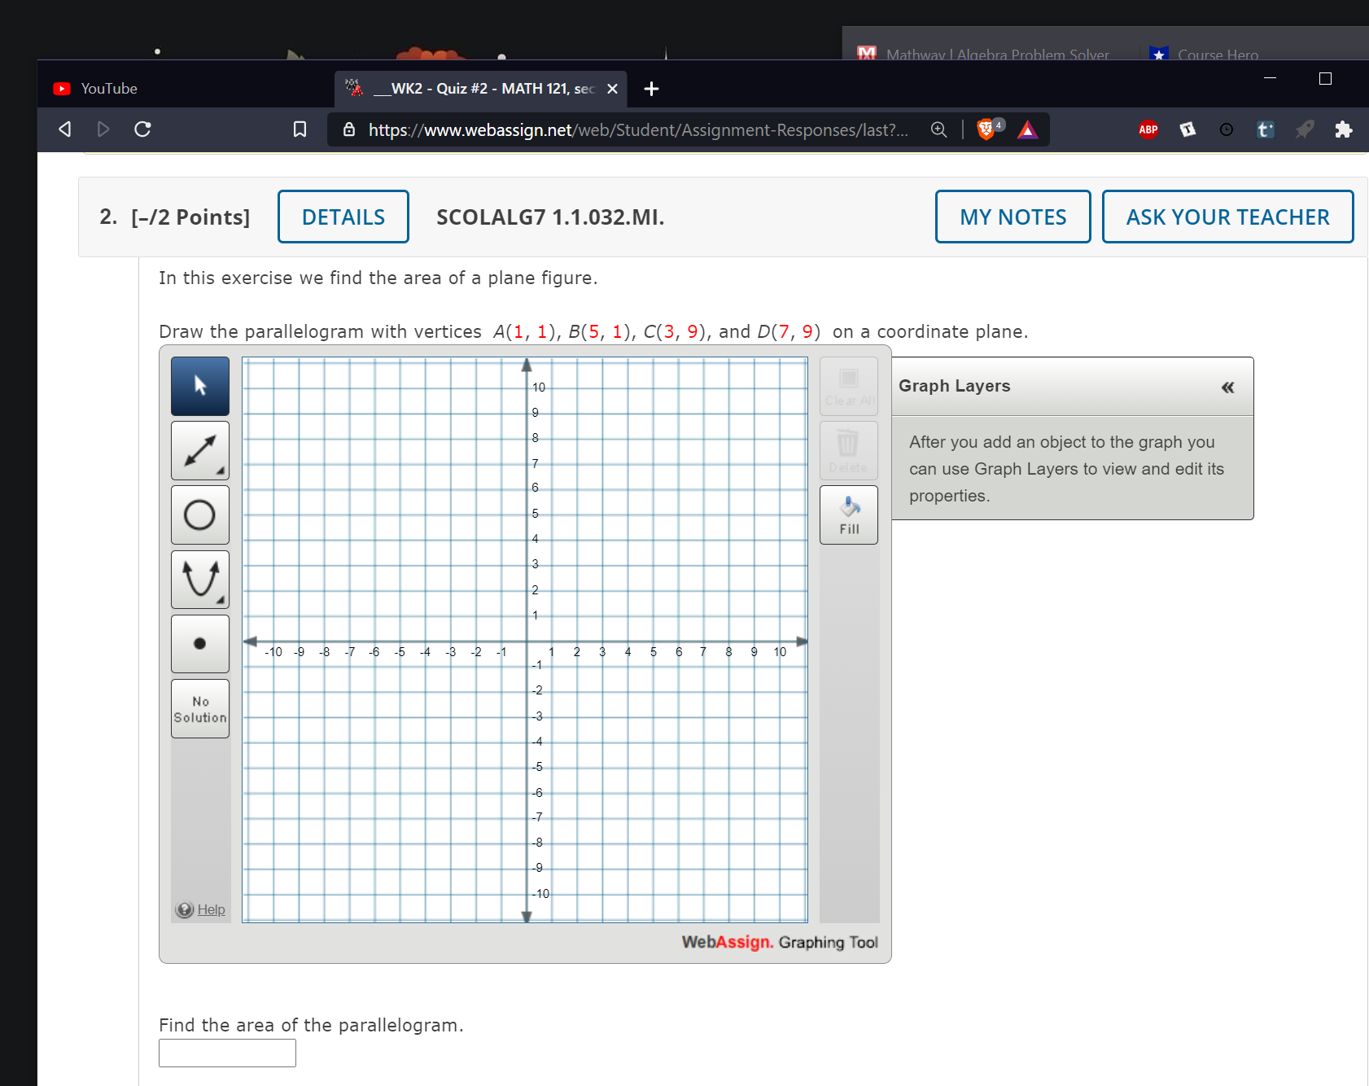Open the DETAILS button for question 2

[x=343, y=217]
